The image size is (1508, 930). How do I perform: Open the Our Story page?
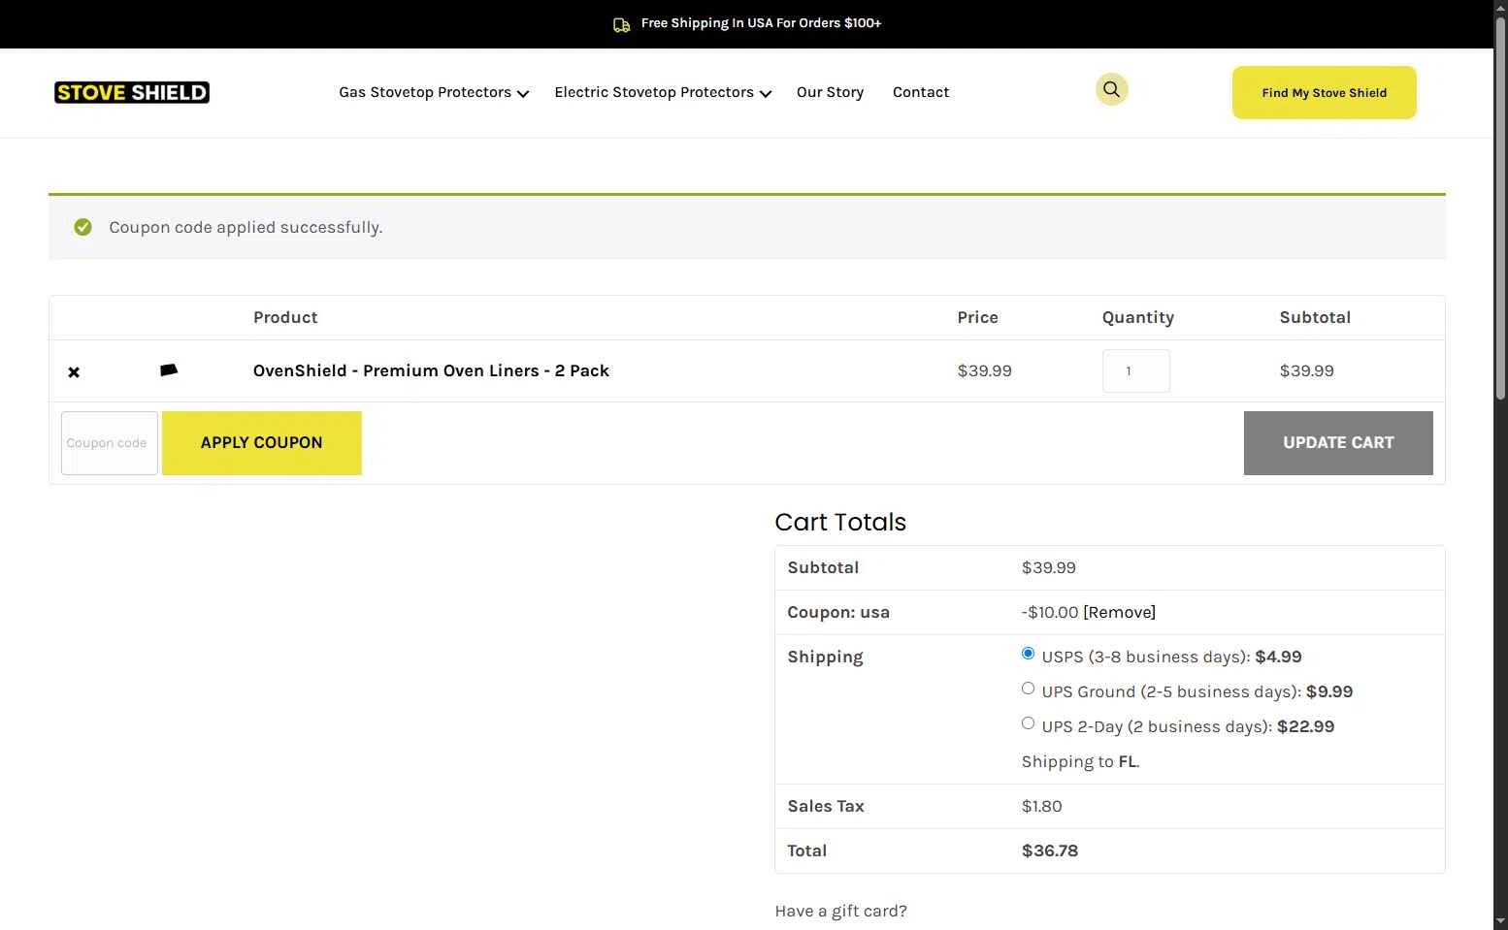coord(830,92)
